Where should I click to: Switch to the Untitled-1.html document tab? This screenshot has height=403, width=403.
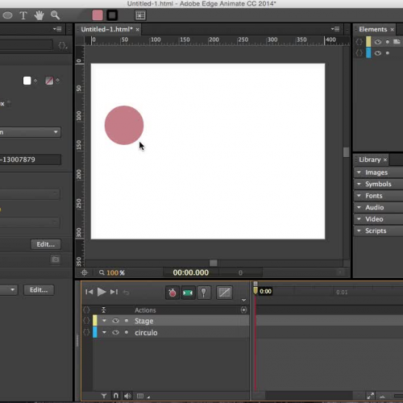coord(106,29)
